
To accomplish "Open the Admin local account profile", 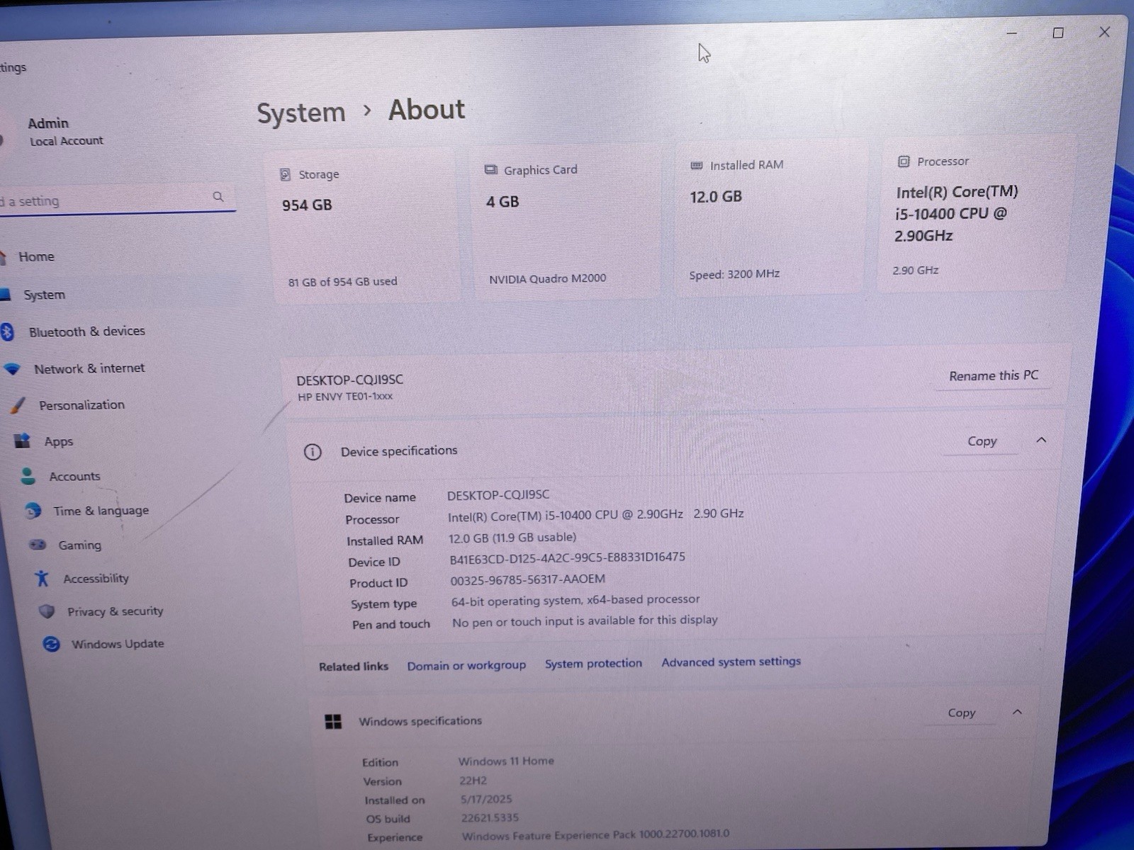I will click(x=57, y=131).
